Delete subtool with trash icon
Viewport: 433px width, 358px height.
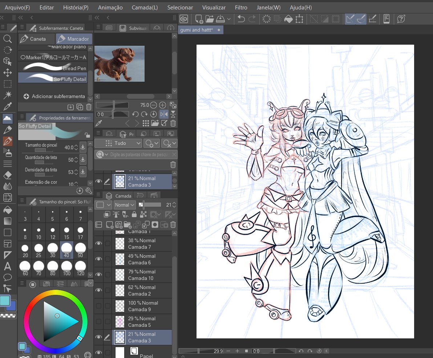89,107
